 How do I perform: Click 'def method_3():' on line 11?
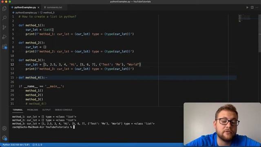[32, 60]
